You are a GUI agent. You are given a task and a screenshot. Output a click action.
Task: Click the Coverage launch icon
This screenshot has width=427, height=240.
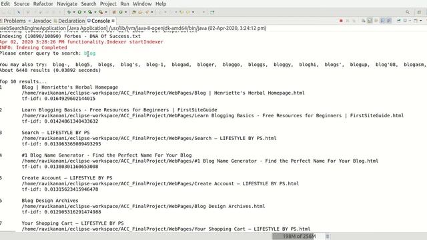pos(90,12)
